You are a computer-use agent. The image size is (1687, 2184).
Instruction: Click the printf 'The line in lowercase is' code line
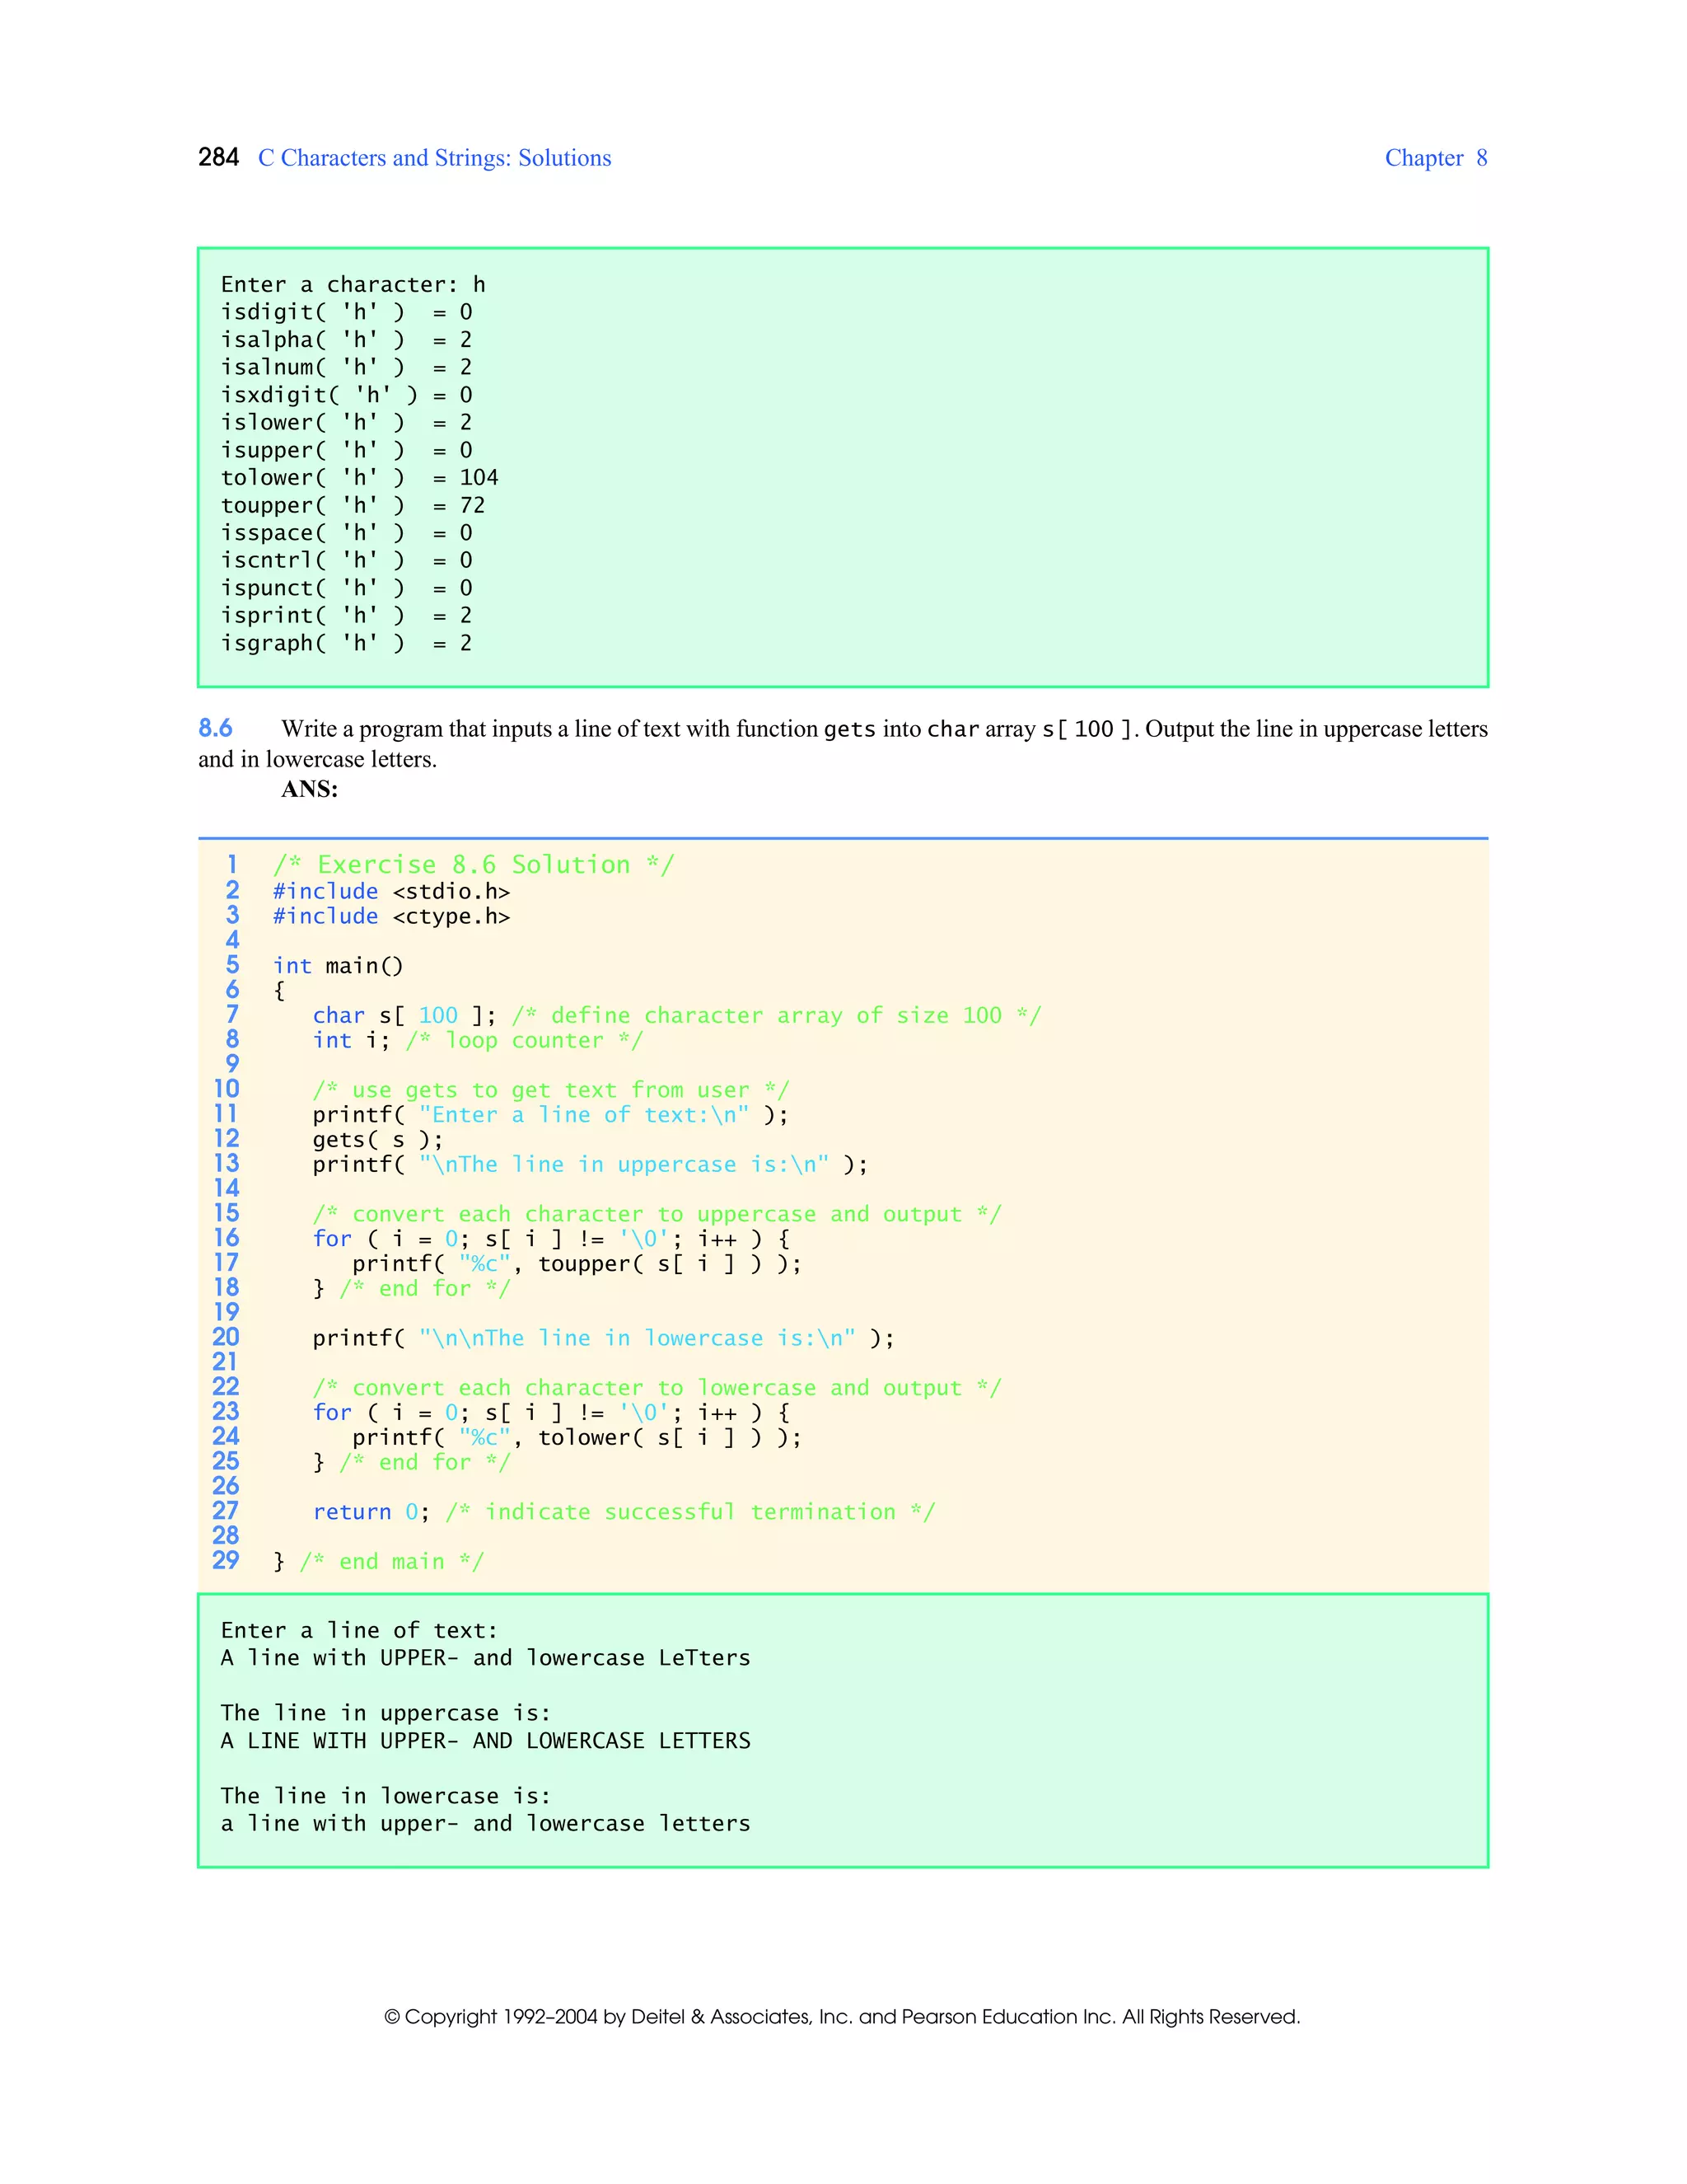coord(604,1339)
